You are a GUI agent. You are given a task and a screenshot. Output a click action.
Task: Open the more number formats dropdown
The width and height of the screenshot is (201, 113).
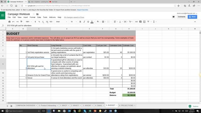pyautogui.click(x=51, y=22)
